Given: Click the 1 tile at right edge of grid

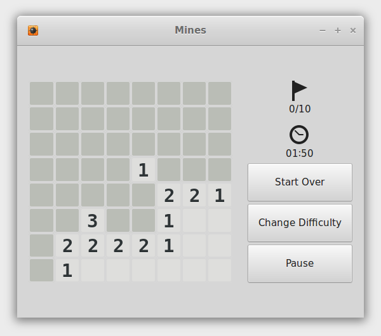Looking at the screenshot, I should tap(220, 195).
